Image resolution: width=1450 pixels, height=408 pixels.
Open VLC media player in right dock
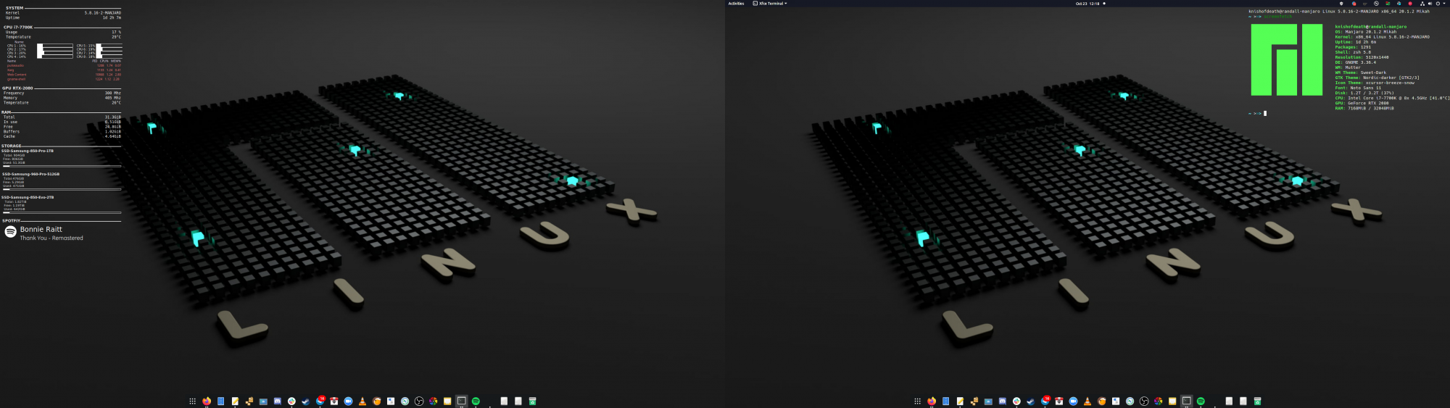point(1087,401)
